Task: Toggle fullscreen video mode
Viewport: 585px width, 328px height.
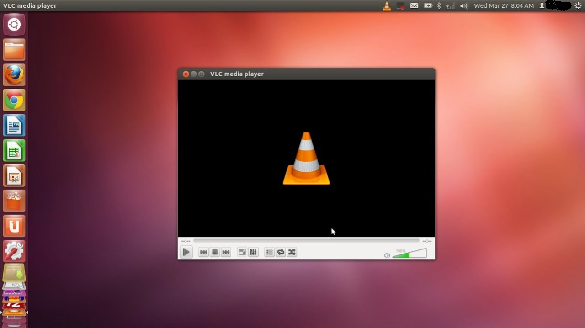Action: click(242, 252)
